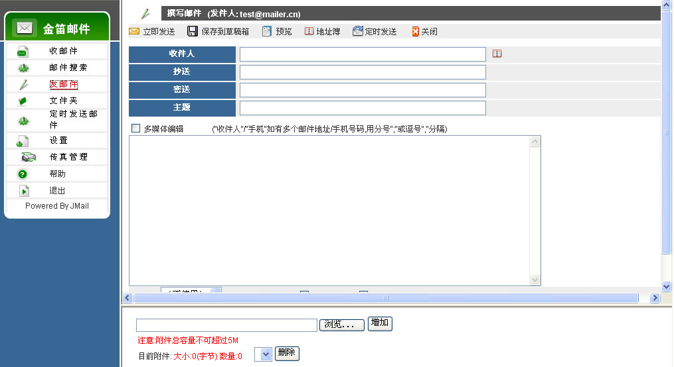
Task: Click the 设置 settings icon in sidebar
Action: pyautogui.click(x=23, y=140)
